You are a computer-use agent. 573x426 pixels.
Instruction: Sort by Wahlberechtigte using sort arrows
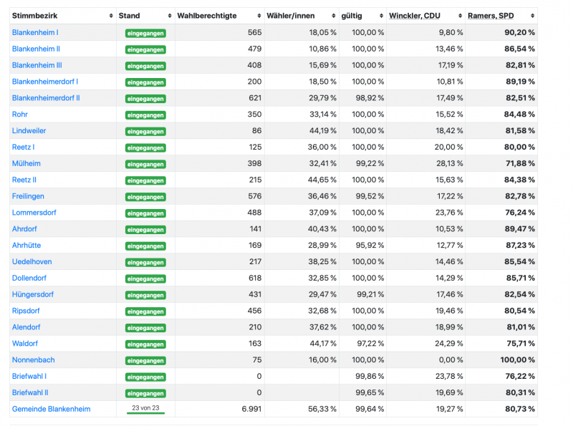(x=259, y=16)
